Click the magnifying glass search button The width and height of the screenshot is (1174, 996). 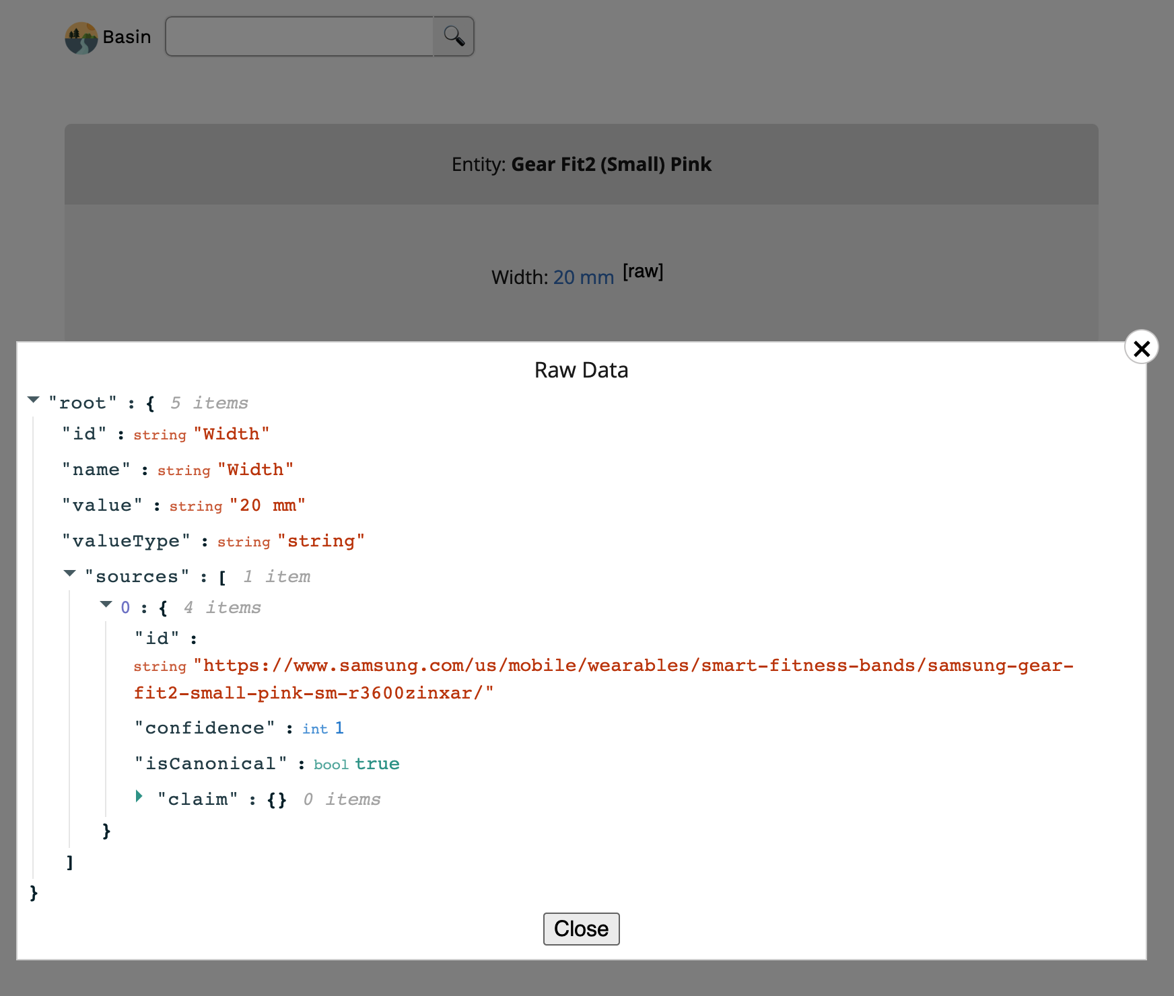coord(454,36)
